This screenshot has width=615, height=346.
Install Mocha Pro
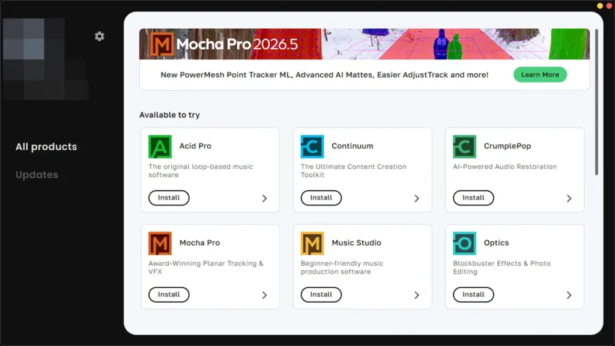169,294
